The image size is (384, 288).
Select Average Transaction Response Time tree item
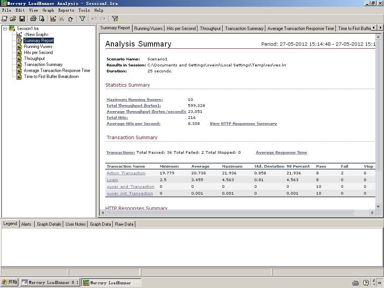[57, 70]
